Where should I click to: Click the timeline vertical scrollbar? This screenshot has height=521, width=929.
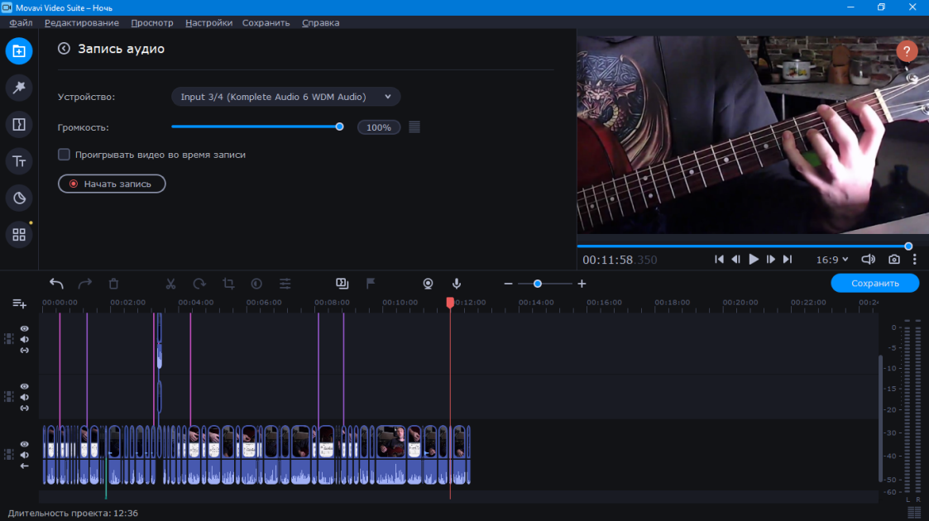point(880,418)
